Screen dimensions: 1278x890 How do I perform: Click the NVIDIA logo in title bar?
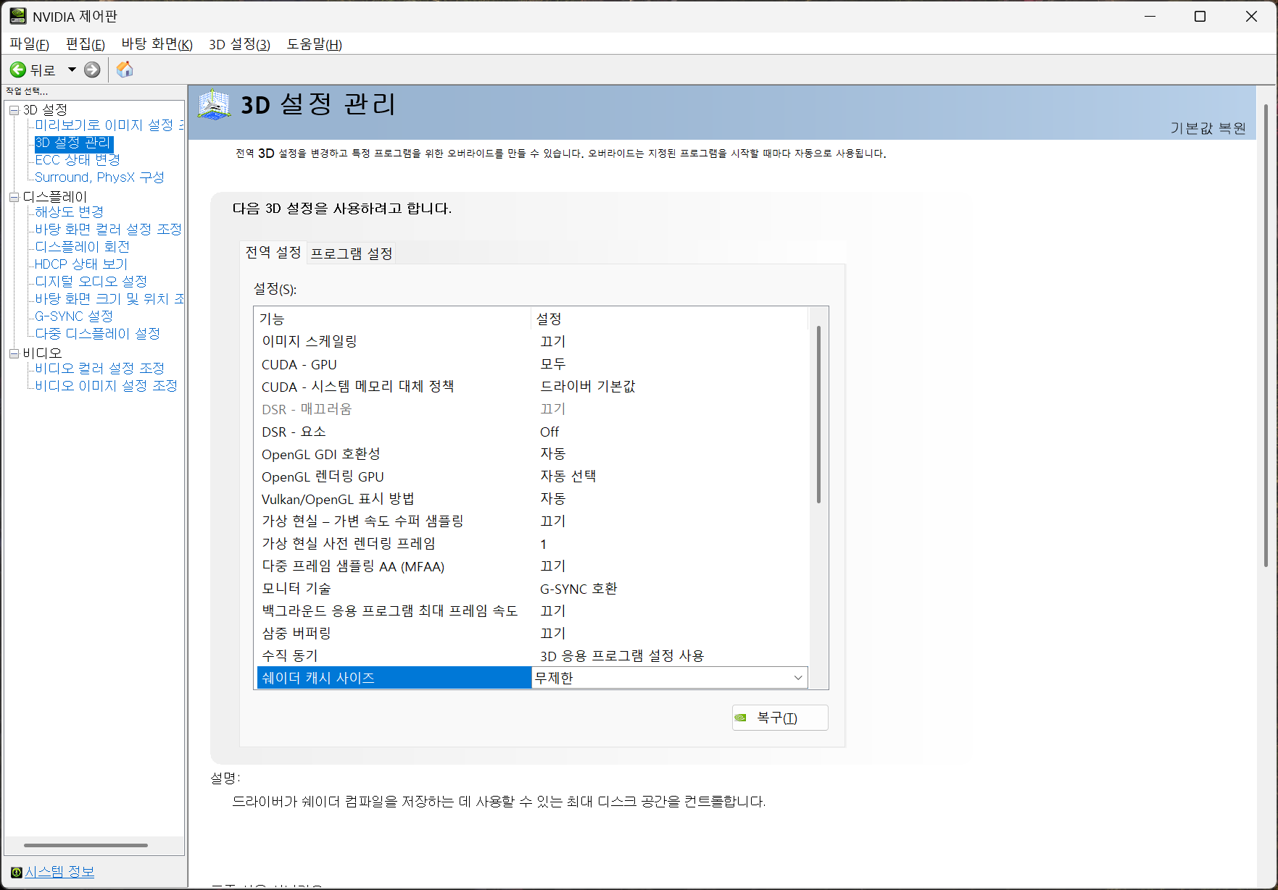tap(17, 16)
